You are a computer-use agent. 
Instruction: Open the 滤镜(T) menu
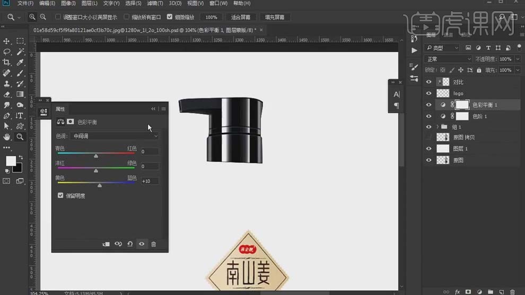pos(156,3)
